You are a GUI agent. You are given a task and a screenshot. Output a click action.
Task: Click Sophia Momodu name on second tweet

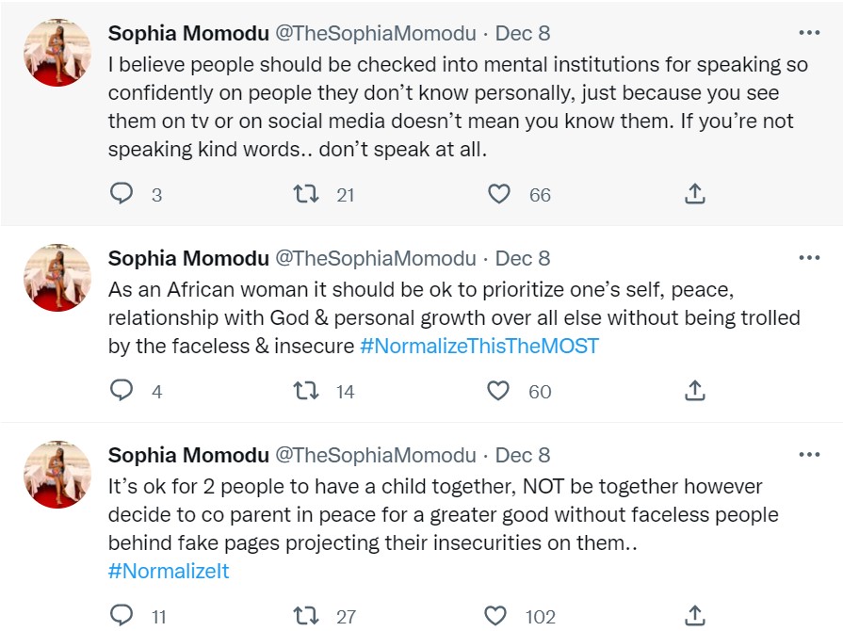tap(188, 258)
